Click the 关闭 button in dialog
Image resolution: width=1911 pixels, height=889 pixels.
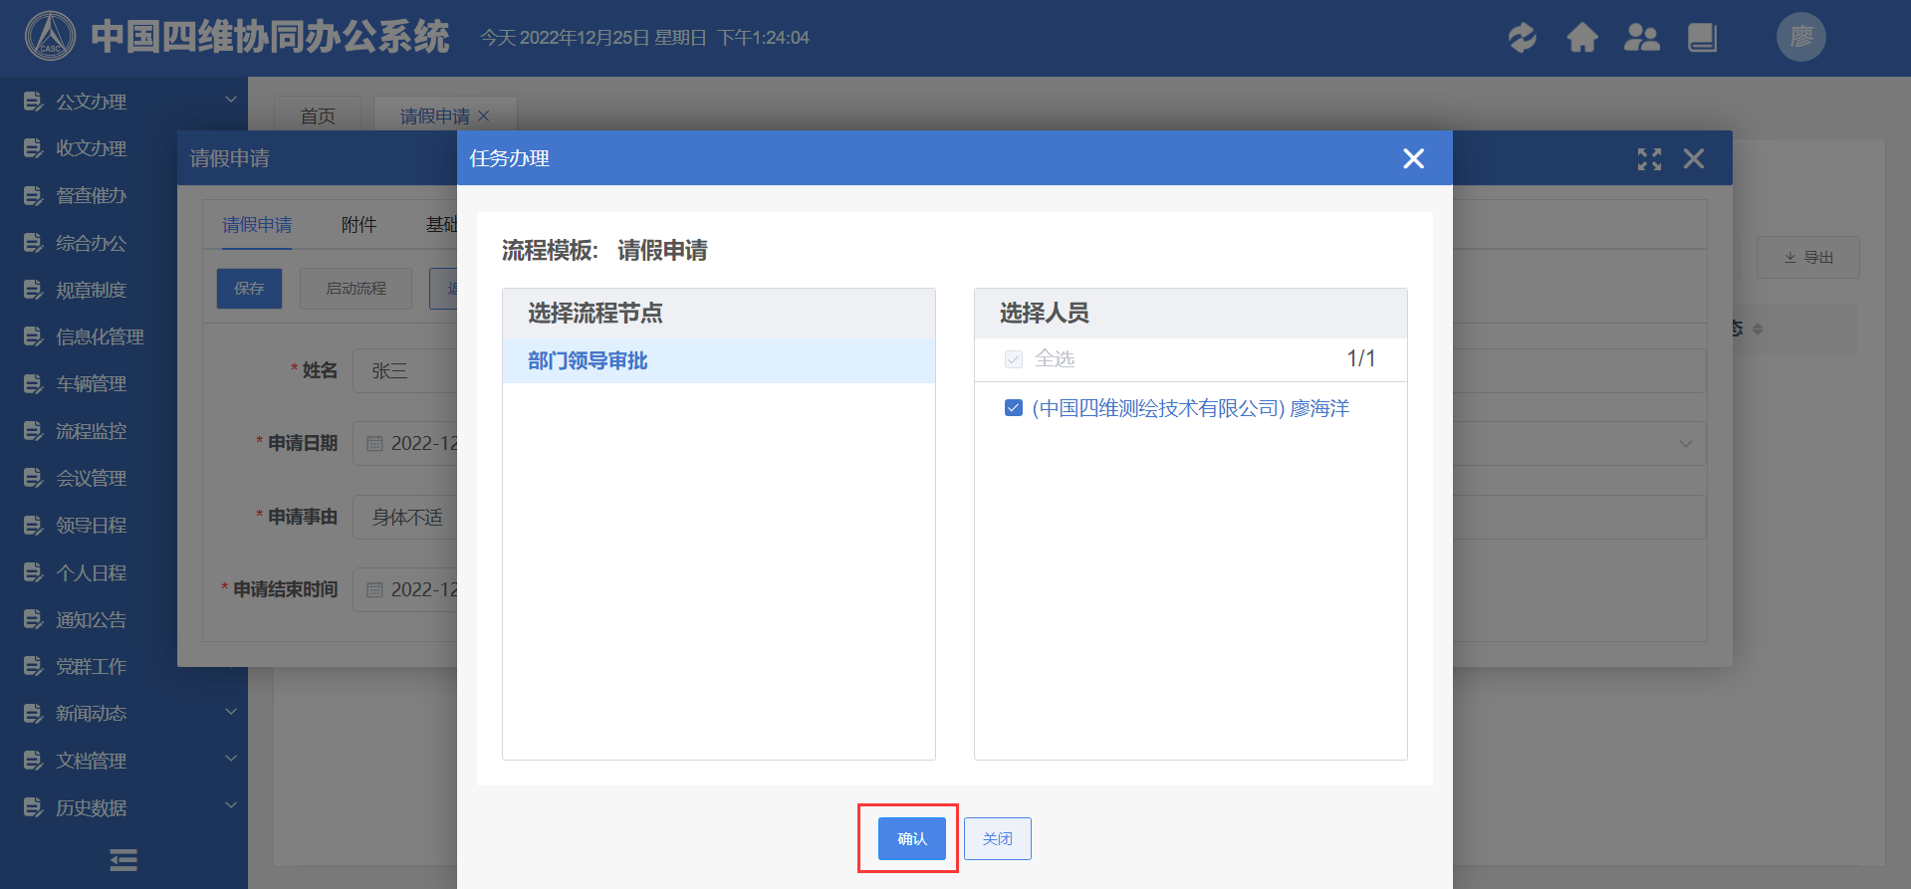point(997,838)
